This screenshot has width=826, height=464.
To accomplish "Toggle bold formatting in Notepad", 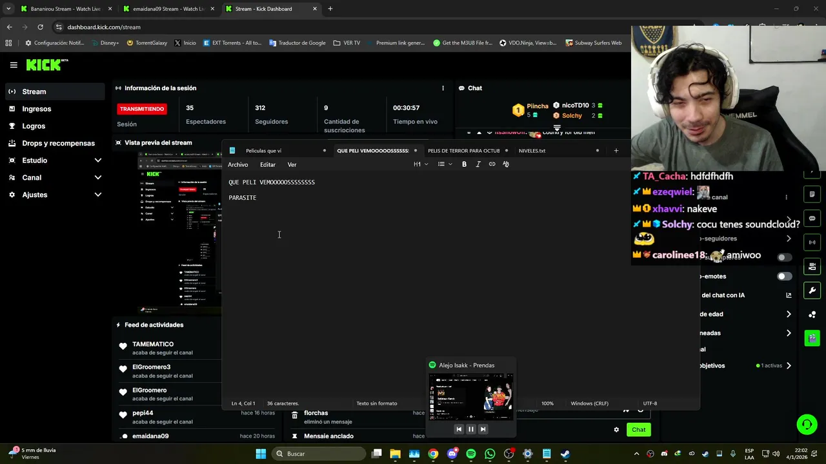I will (464, 164).
